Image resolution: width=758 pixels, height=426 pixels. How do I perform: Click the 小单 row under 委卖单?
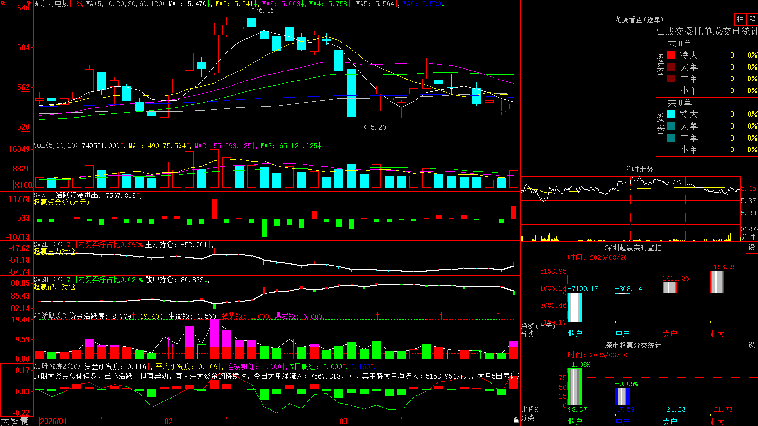[712, 150]
